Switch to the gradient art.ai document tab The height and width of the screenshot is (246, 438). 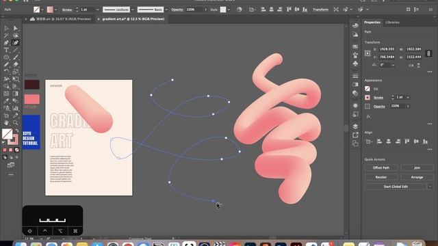tap(133, 19)
